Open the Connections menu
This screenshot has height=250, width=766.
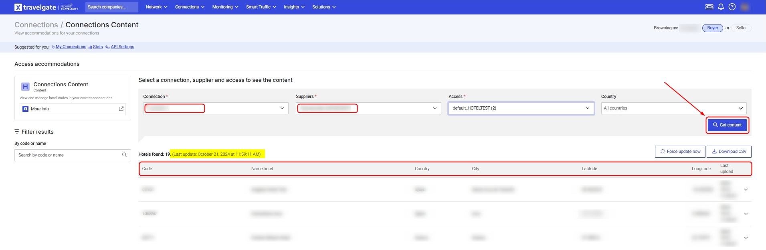[190, 7]
